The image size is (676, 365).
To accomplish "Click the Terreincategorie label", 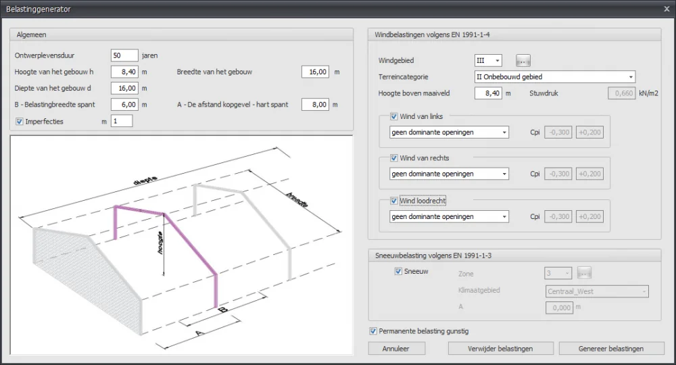I will 404,77.
